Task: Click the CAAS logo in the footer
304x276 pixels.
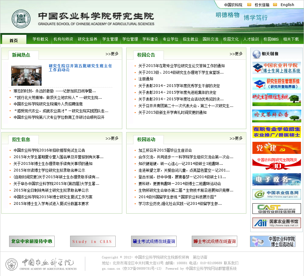Action: tap(41, 264)
